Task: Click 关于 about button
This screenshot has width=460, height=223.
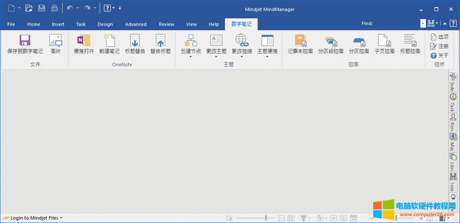Action: click(x=440, y=55)
